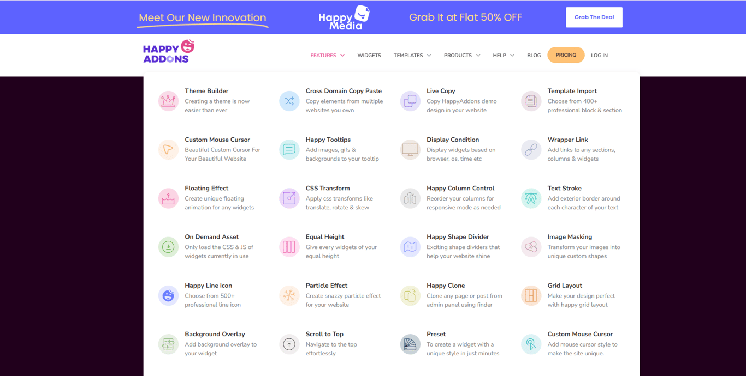This screenshot has height=376, width=746.
Task: Click the Background Overlay icon
Action: coord(168,344)
